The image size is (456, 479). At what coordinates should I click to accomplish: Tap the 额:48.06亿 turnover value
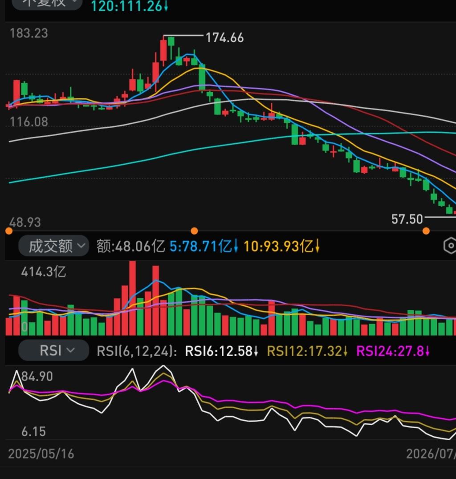point(131,246)
